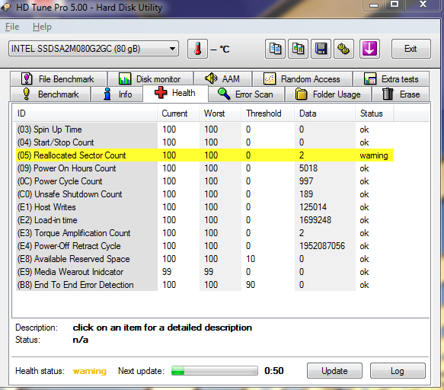This screenshot has height=390, width=444.
Task: Click the Next update progress bar
Action: 215,370
